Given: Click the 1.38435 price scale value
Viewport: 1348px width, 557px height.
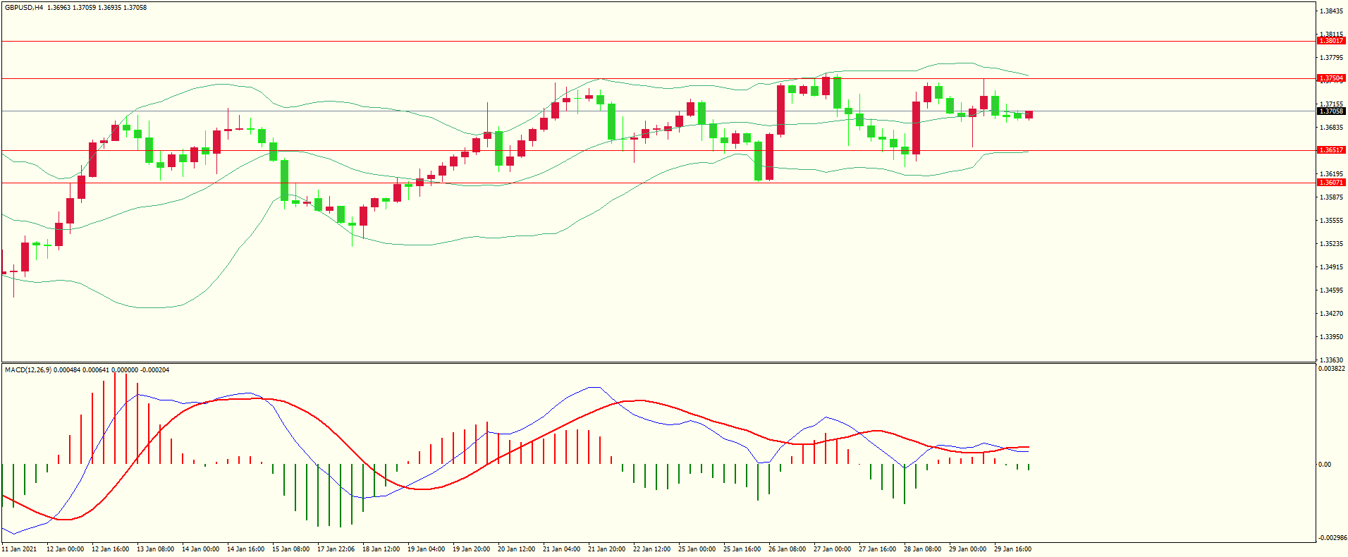Looking at the screenshot, I should point(1332,11).
